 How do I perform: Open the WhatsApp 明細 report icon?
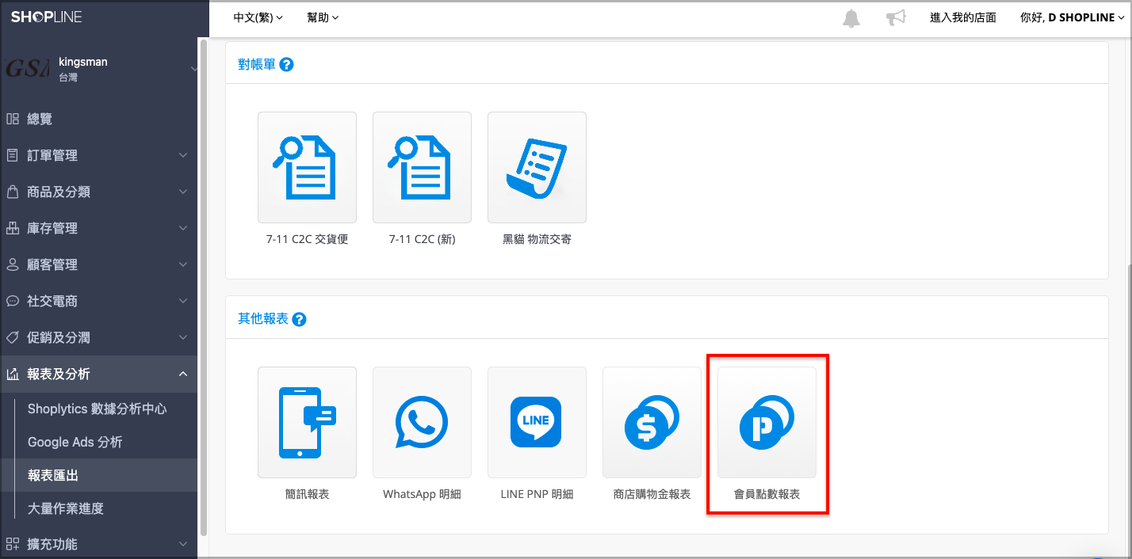pos(422,422)
